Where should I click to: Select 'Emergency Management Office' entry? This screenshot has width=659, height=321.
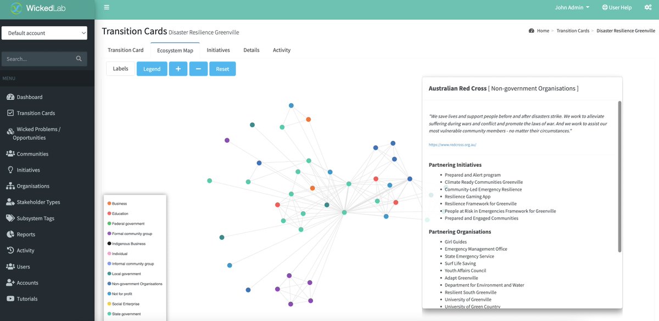coord(476,249)
